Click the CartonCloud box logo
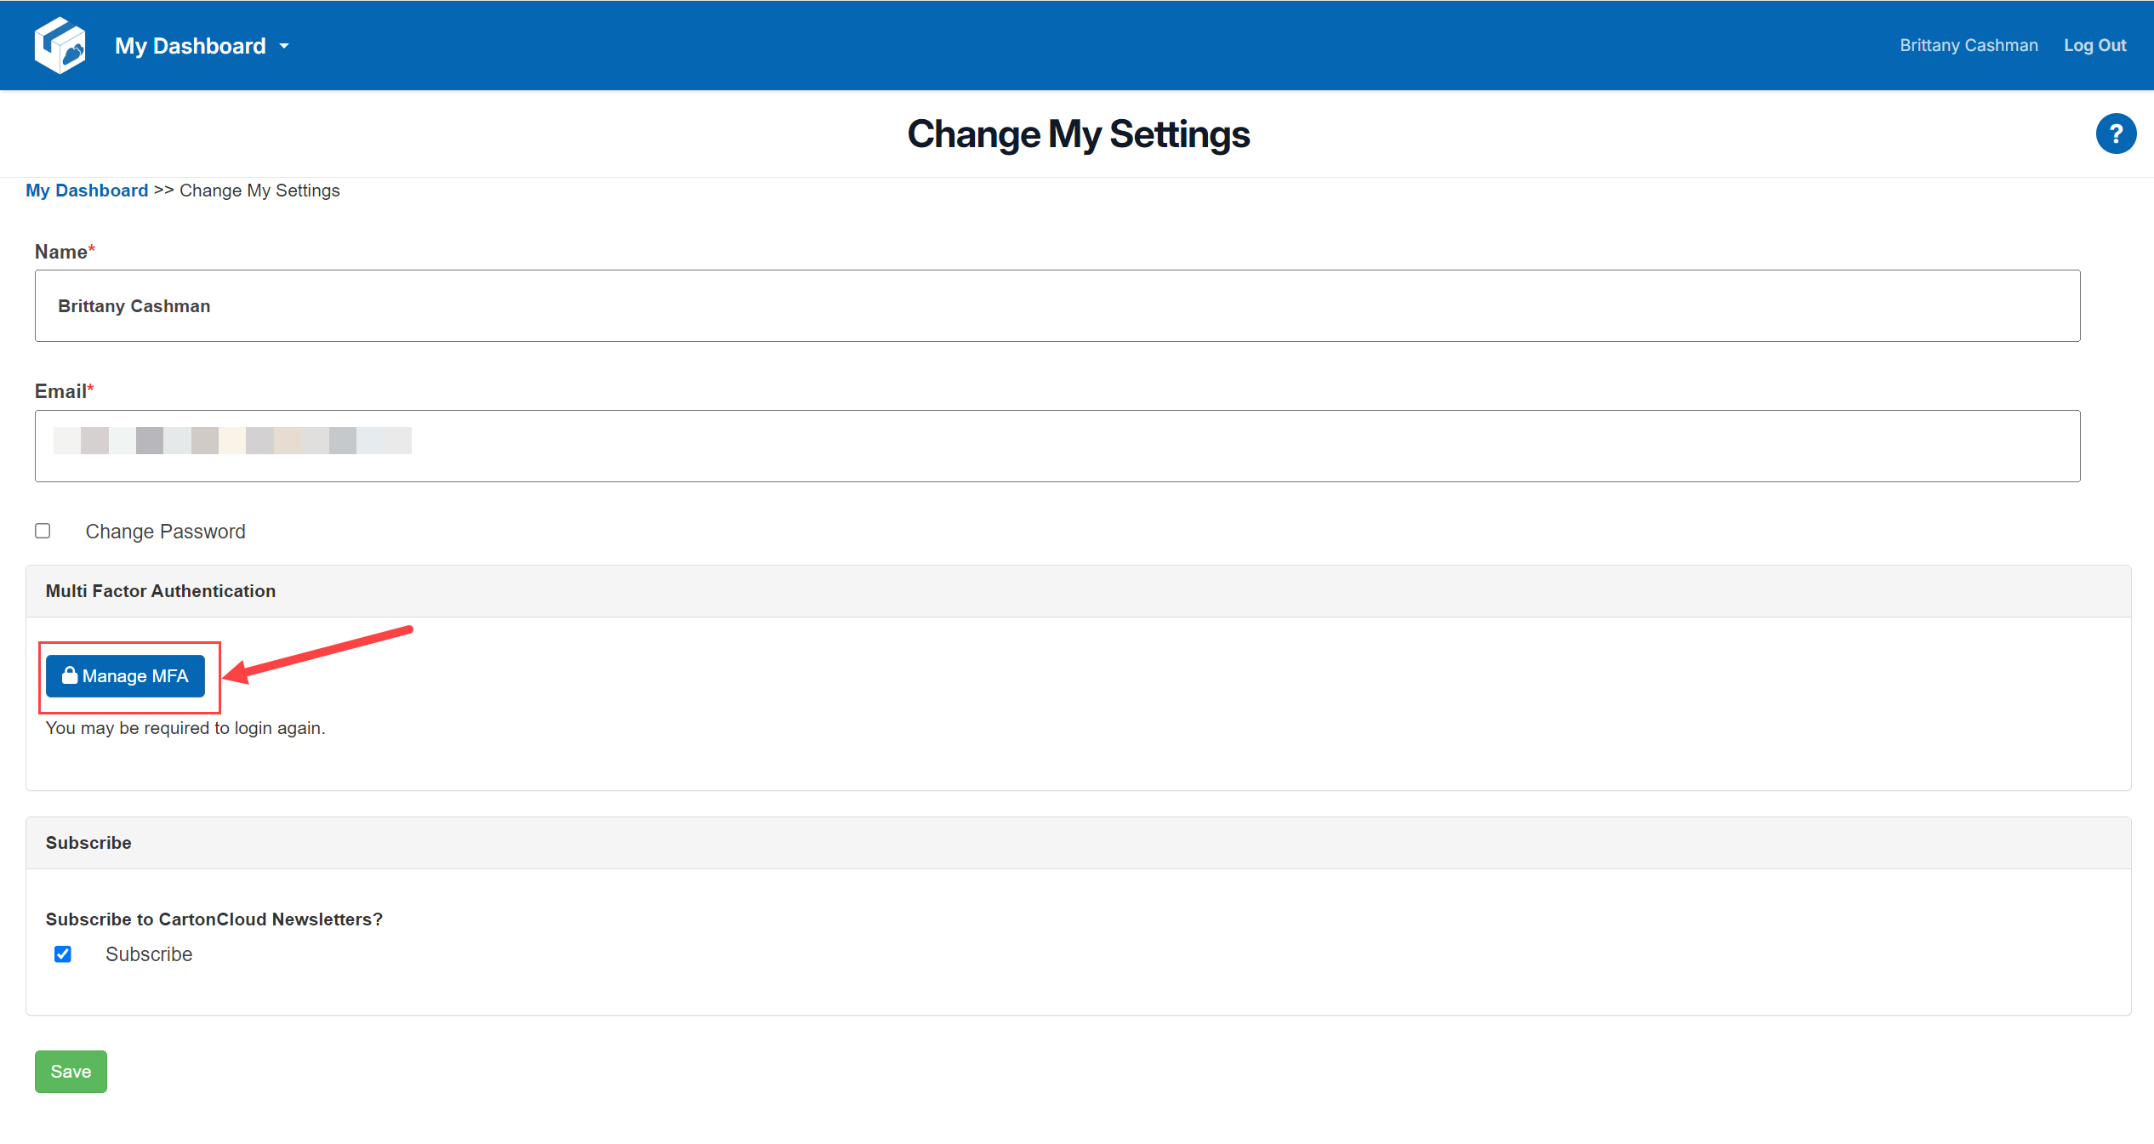Viewport: 2154px width, 1144px height. tap(60, 45)
